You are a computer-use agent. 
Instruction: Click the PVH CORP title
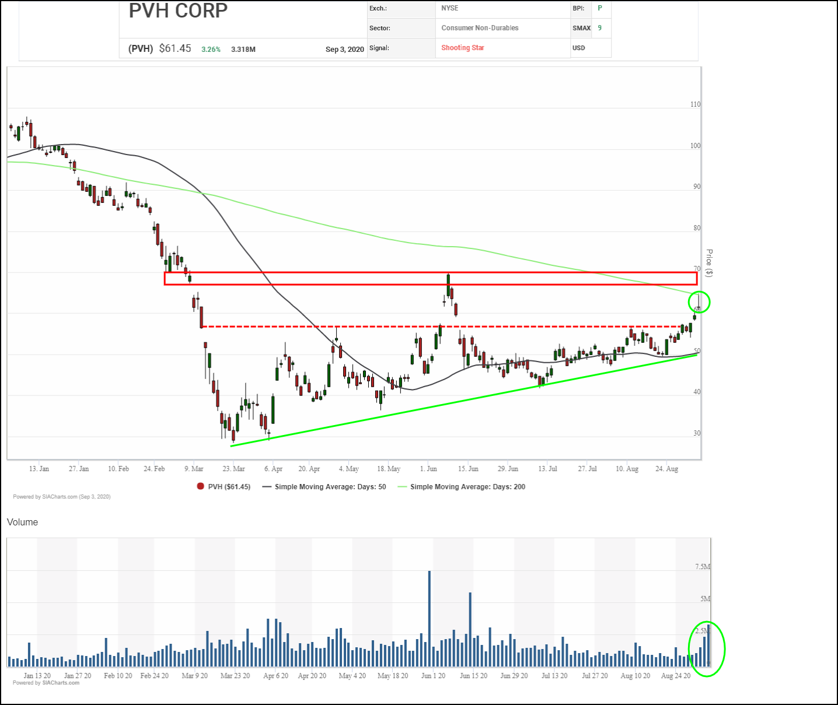point(178,10)
